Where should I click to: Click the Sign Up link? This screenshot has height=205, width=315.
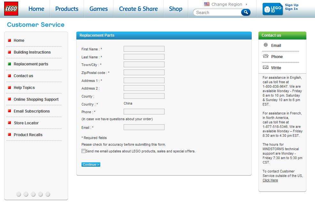tap(291, 5)
